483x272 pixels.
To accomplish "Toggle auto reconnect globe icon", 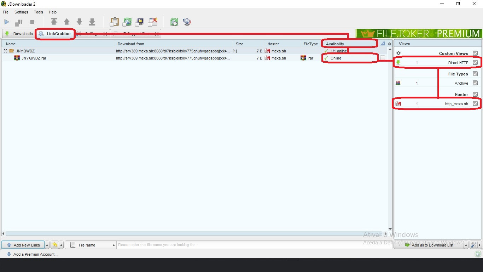I will click(x=127, y=22).
